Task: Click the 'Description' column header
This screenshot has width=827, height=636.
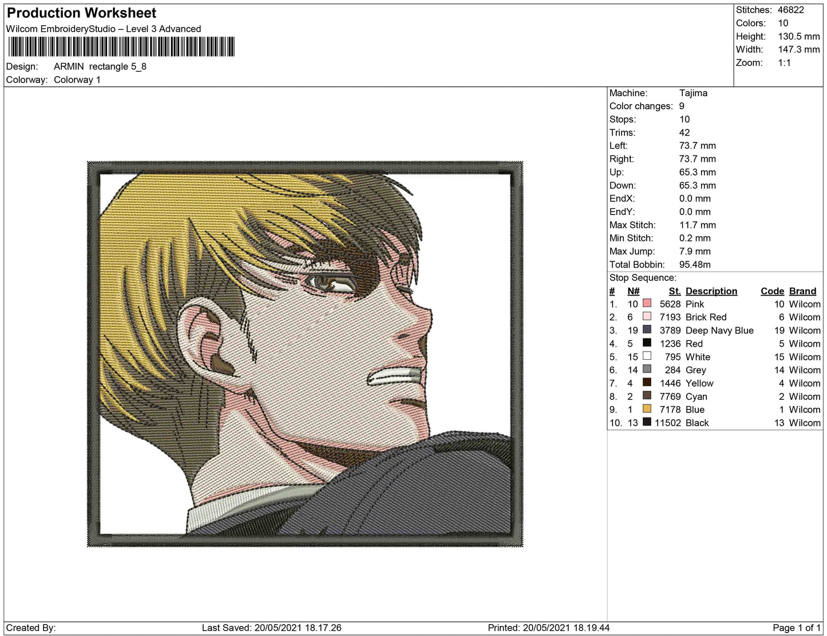Action: (x=711, y=291)
